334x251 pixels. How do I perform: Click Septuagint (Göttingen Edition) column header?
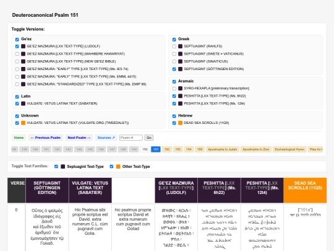[47, 190]
